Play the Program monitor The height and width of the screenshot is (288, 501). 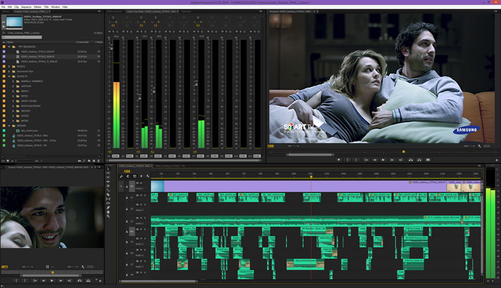tap(383, 160)
